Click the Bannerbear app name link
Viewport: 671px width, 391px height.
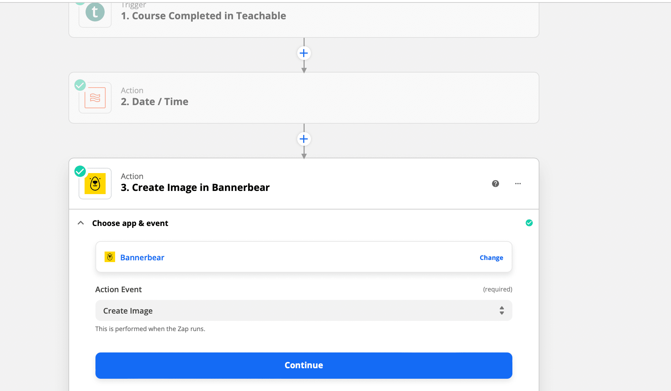click(x=142, y=258)
